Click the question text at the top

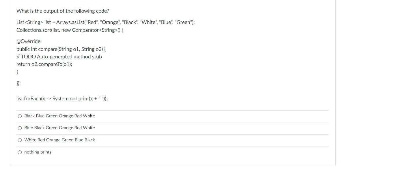click(63, 11)
